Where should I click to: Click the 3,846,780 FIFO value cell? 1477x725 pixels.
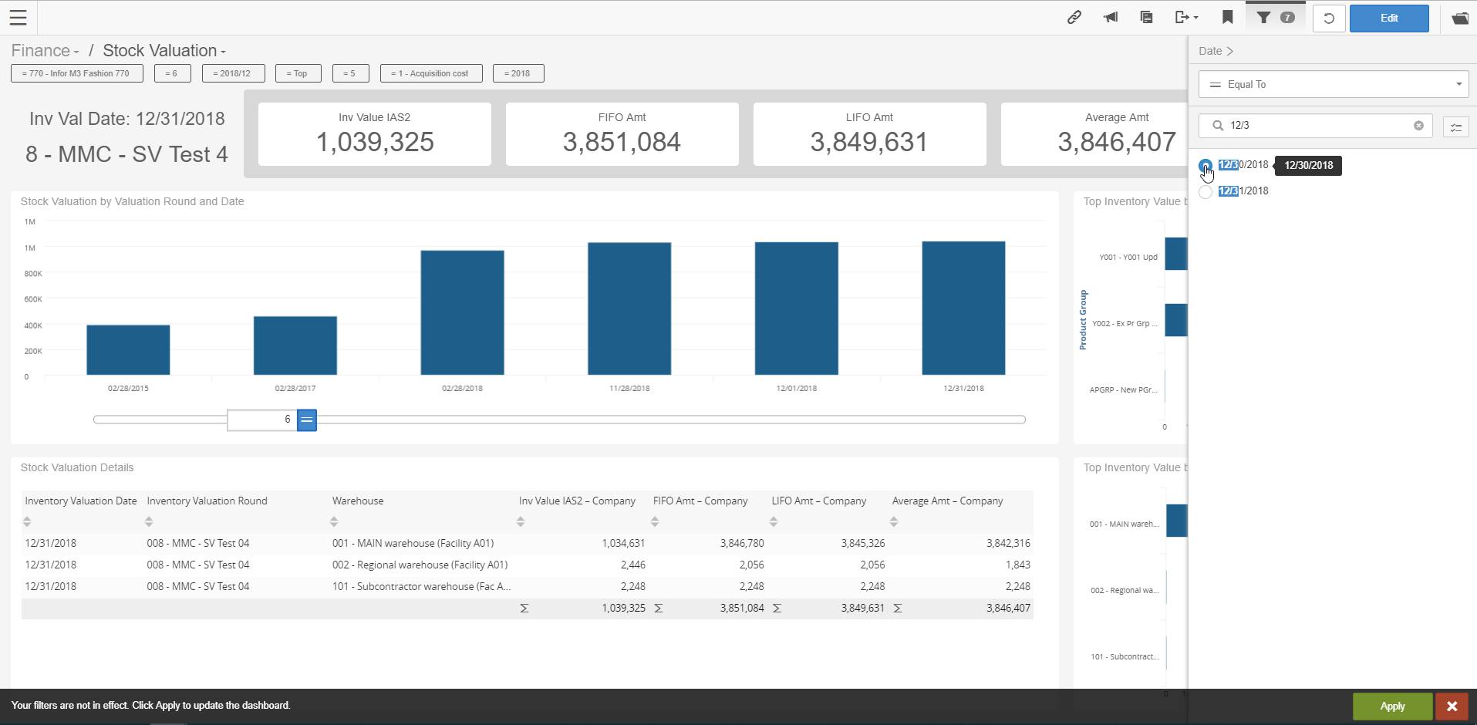[x=742, y=543]
